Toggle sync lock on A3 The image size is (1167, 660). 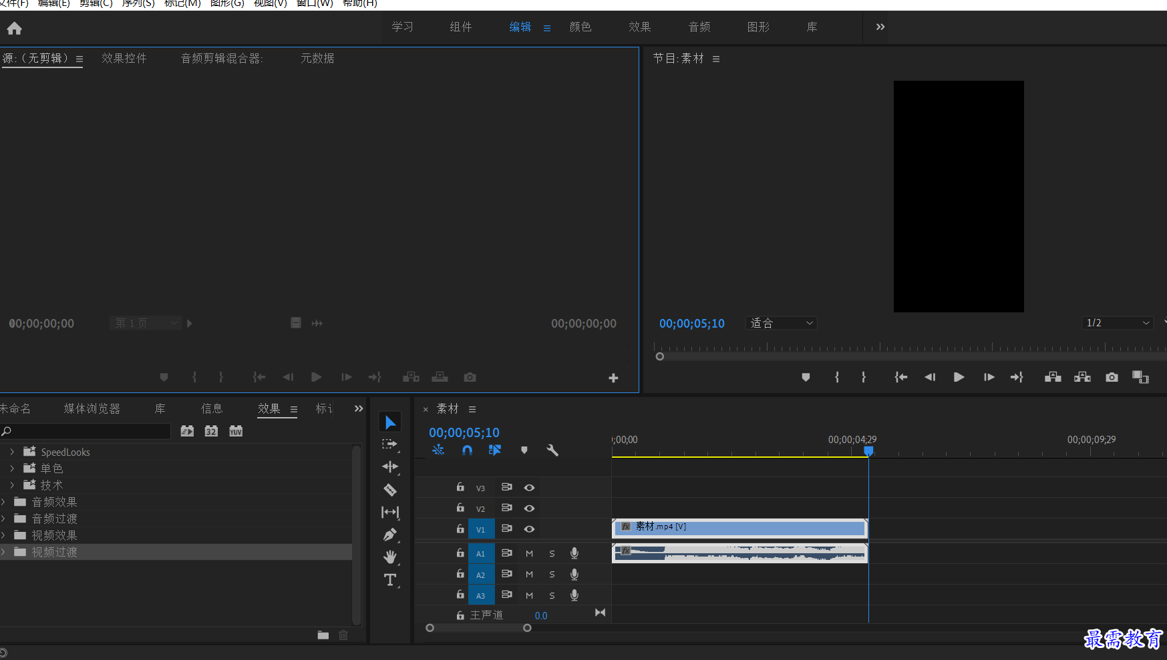click(507, 595)
